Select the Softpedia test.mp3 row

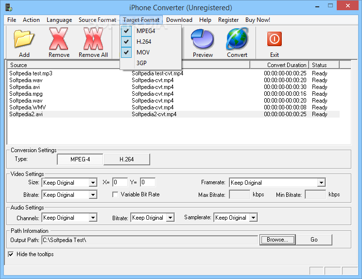[x=174, y=73]
